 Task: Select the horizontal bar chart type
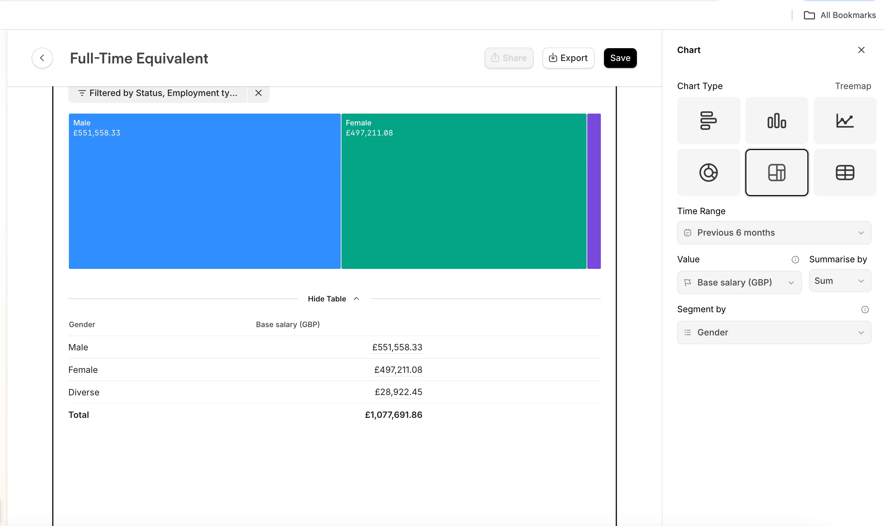tap(708, 121)
